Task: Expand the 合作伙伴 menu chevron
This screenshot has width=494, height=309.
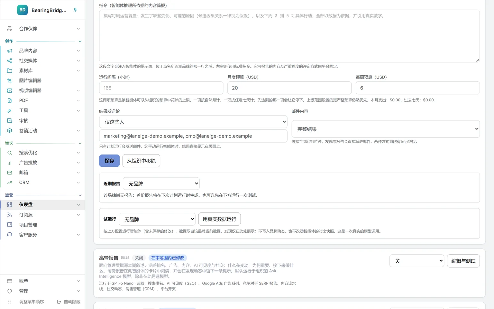Action: (x=78, y=29)
